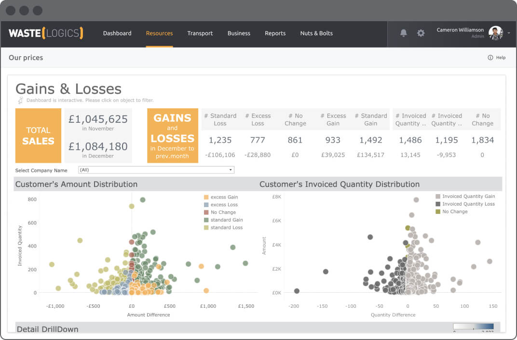Click the orange Total Sales tile

[38, 135]
